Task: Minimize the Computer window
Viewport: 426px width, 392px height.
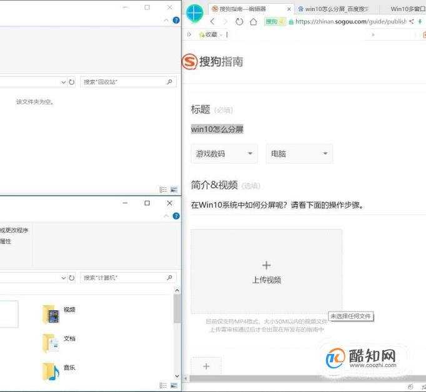Action: tap(125, 203)
